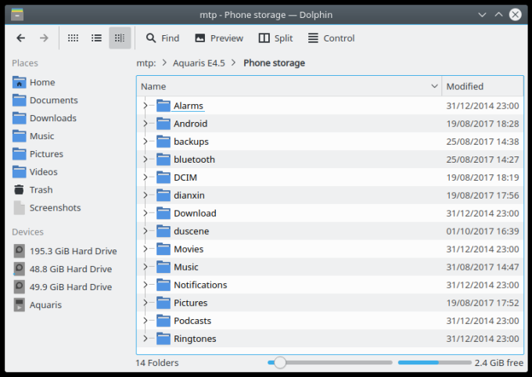Expand the Notifications folder
532x377 pixels.
146,285
